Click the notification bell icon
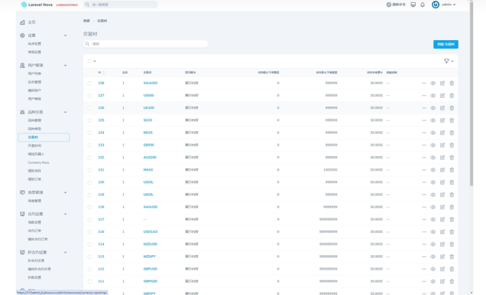486x295 pixels. point(423,5)
